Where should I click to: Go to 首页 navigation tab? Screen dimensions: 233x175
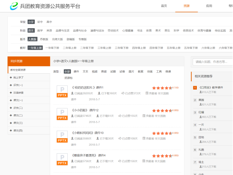pyautogui.click(x=164, y=6)
